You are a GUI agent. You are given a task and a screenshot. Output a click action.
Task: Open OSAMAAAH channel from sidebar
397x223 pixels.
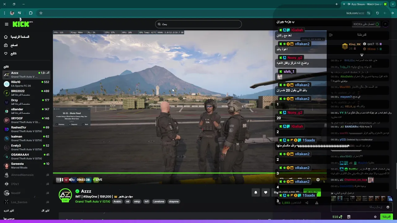(26, 156)
